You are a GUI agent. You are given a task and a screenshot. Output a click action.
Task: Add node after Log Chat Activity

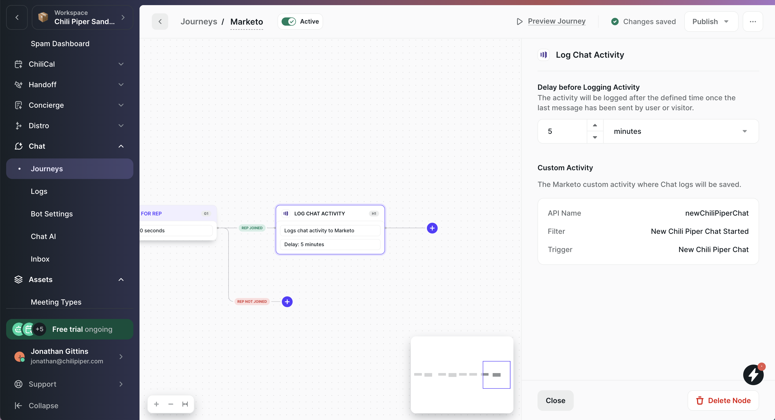coord(432,228)
